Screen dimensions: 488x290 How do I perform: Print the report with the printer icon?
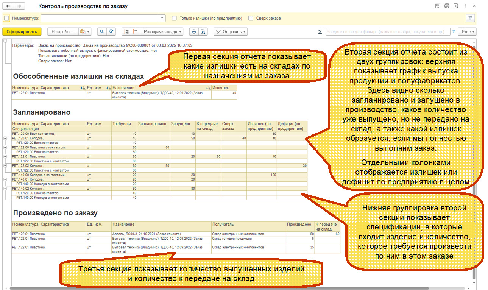[194, 31]
